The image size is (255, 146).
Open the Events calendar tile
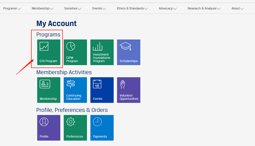tap(102, 90)
